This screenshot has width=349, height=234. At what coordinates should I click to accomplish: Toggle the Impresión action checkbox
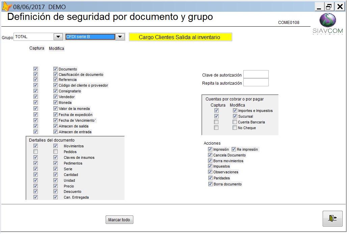pos(210,149)
